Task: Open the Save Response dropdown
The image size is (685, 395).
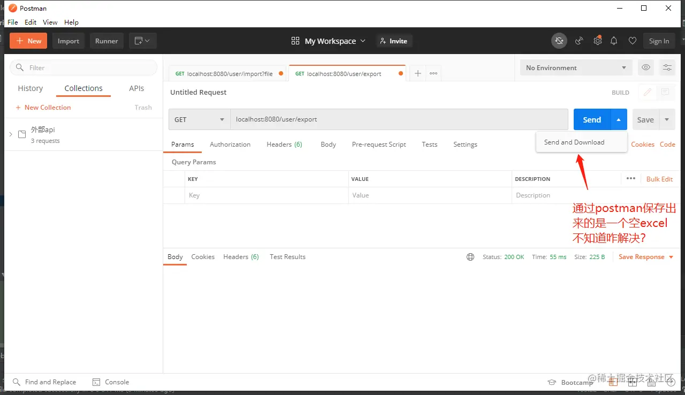Action: [645, 257]
